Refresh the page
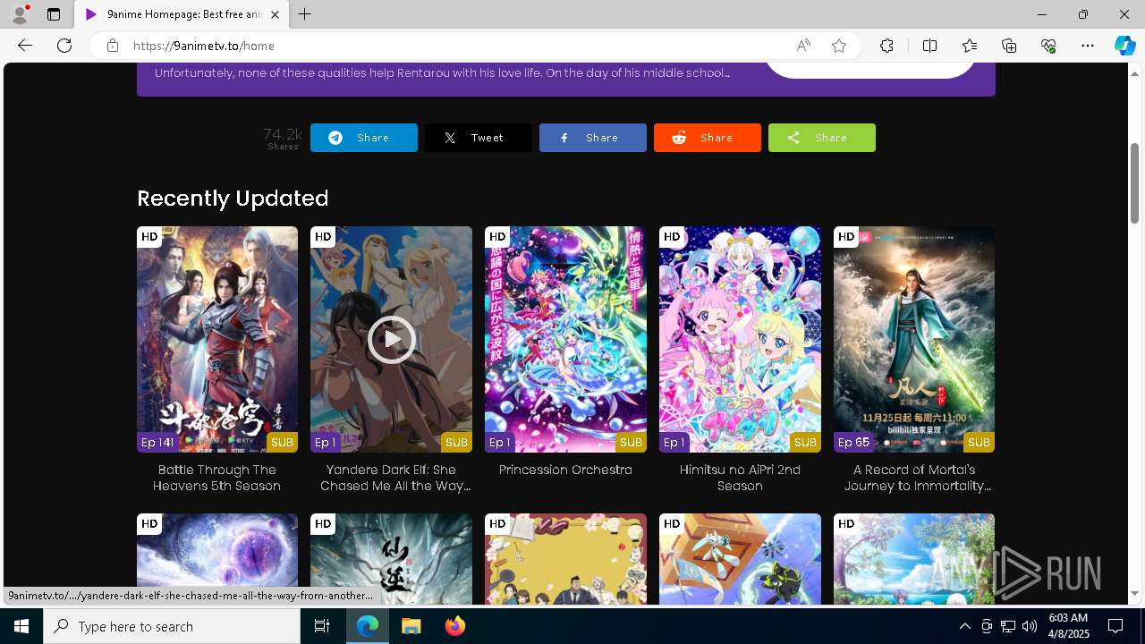Screen dimensions: 1145x644 coord(64,46)
